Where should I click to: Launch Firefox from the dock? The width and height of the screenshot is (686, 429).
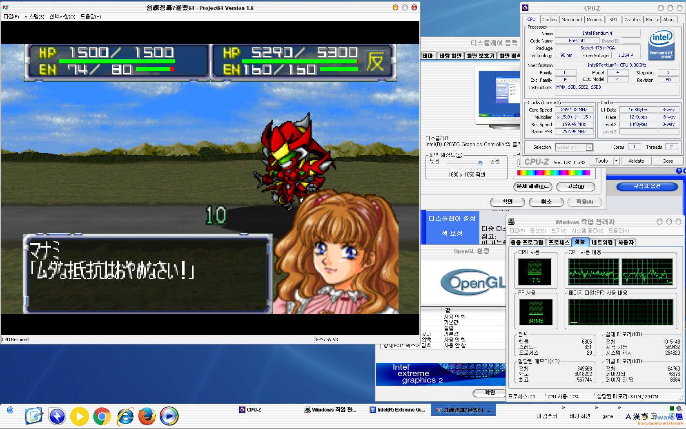(x=147, y=416)
